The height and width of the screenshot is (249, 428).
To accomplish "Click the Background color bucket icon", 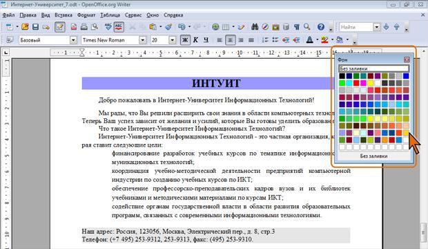I will click(x=340, y=40).
